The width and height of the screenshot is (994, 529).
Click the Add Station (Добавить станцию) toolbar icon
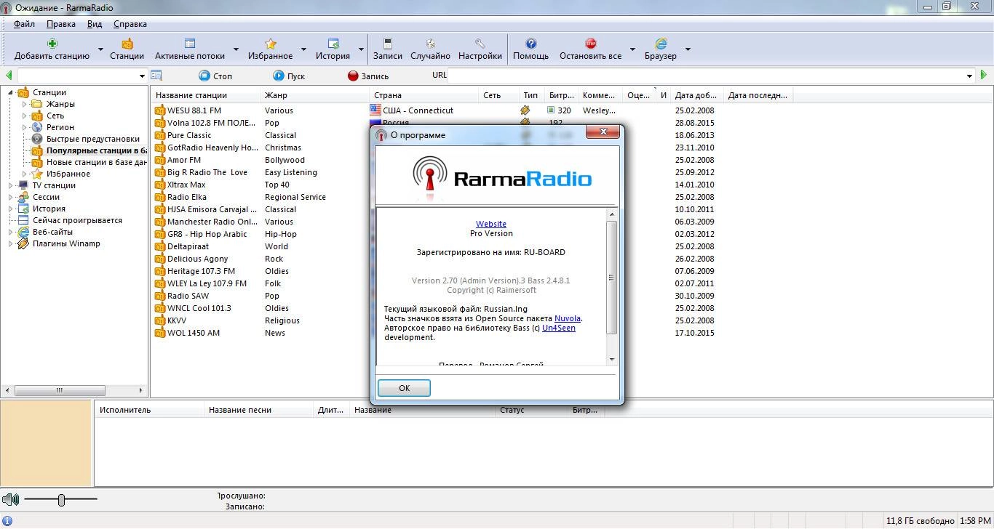(x=52, y=44)
